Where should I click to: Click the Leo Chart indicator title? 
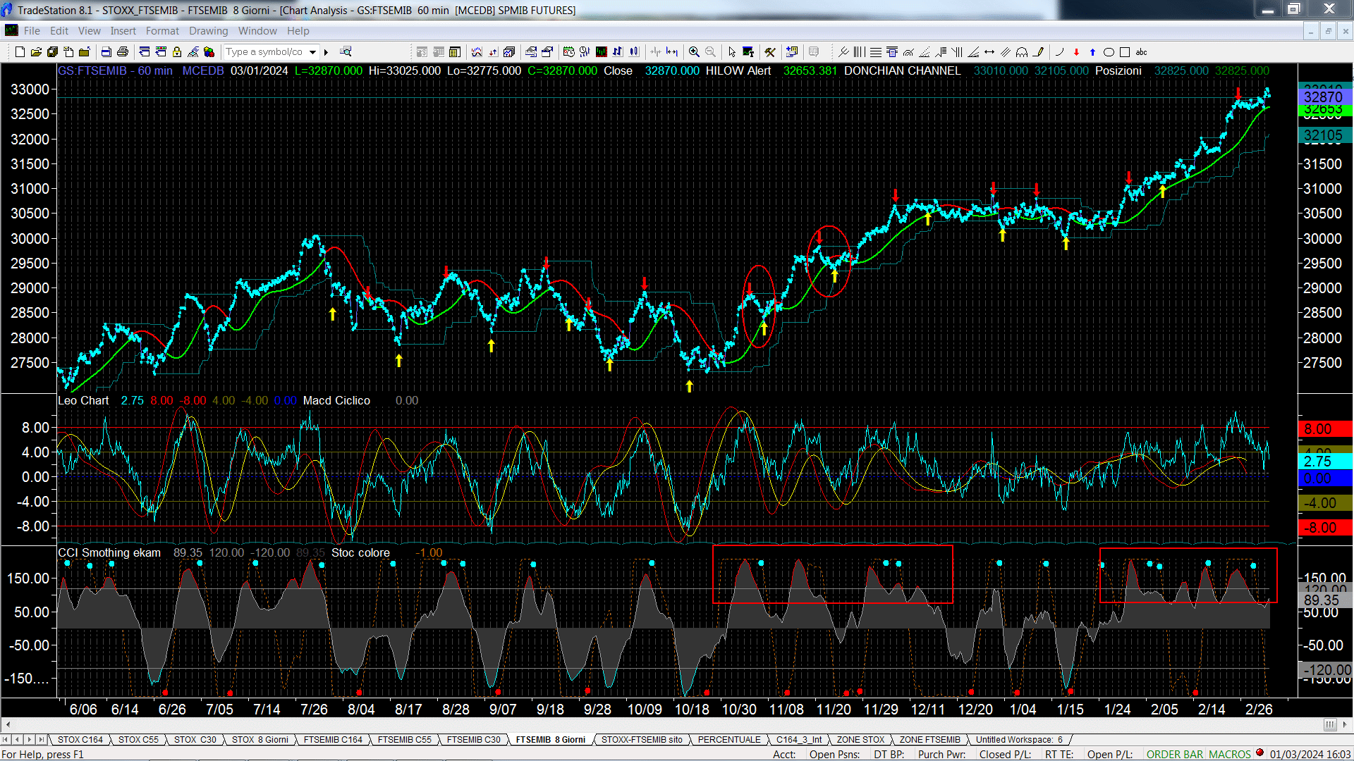pyautogui.click(x=83, y=400)
